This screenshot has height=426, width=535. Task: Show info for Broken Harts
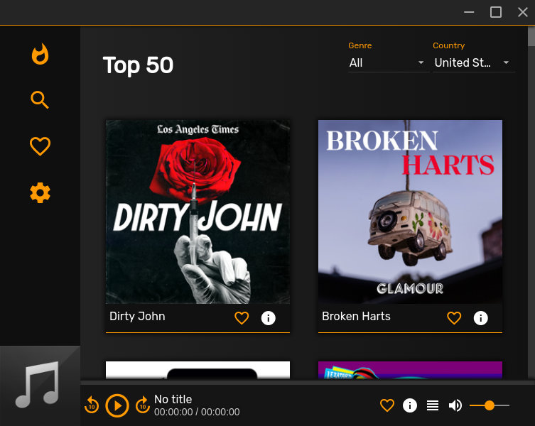click(480, 318)
